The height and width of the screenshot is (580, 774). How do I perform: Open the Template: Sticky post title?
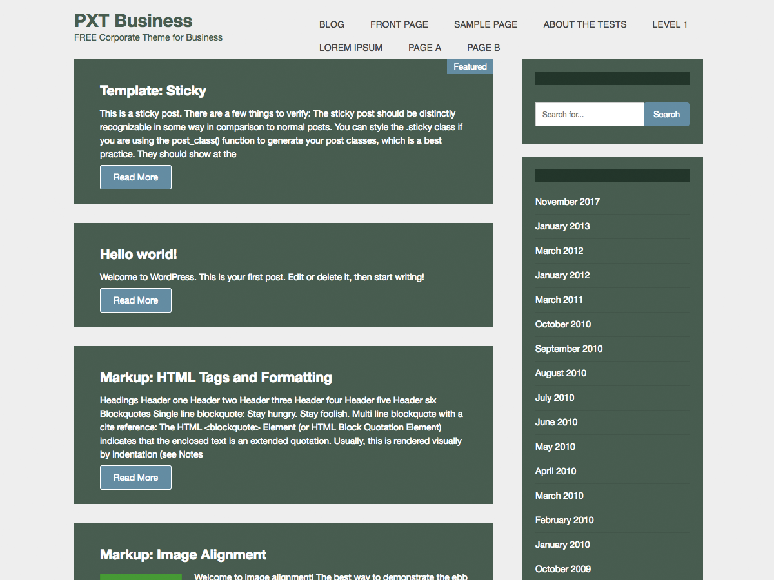(x=153, y=91)
